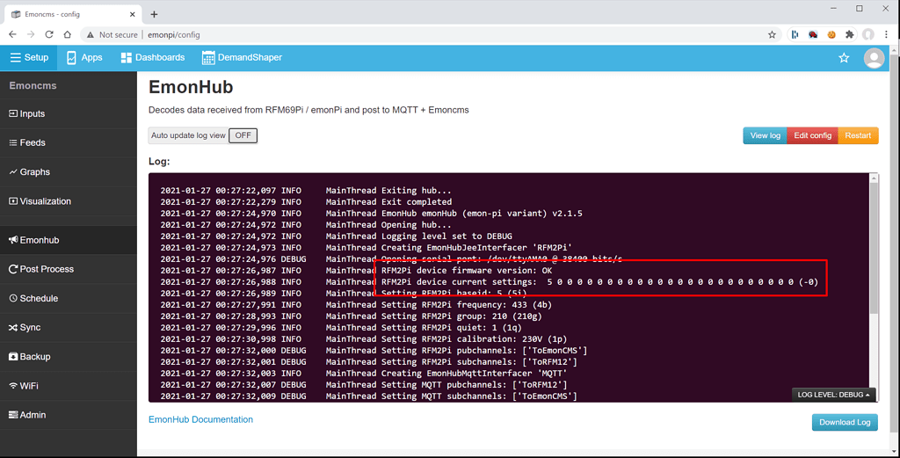
Task: Open WiFi settings in the sidebar
Action: coord(69,386)
